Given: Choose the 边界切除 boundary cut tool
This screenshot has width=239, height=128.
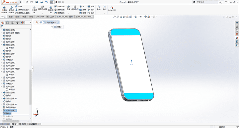Looking at the screenshot, I should pyautogui.click(x=59, y=13).
